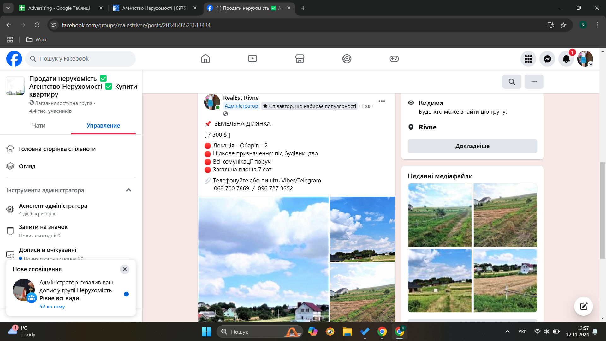Open Marketplace icon in top navigation
The width and height of the screenshot is (606, 341).
pyautogui.click(x=300, y=59)
